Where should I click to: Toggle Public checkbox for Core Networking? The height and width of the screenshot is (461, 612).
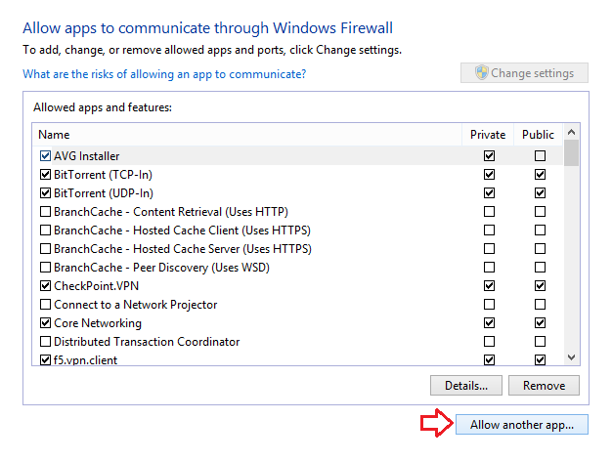pos(540,323)
